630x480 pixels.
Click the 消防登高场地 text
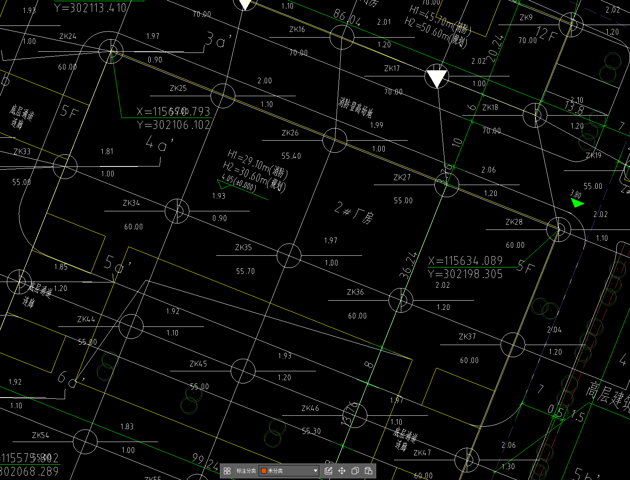click(355, 107)
